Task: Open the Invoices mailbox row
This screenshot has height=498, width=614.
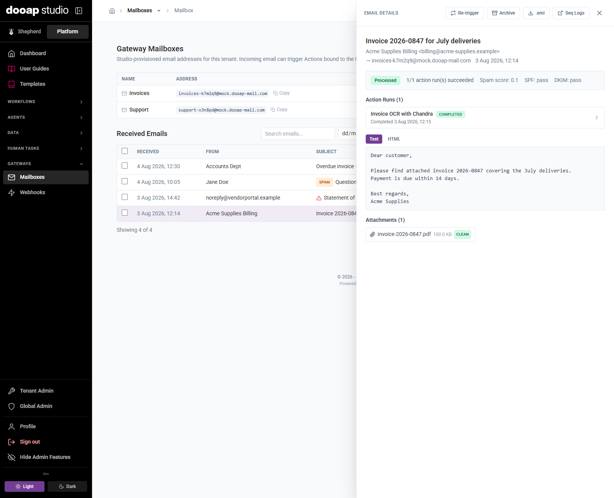Action: 237,93
